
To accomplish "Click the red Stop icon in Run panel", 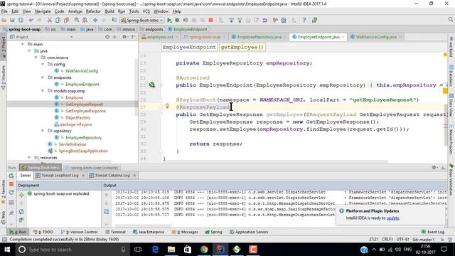I will pyautogui.click(x=11, y=184).
